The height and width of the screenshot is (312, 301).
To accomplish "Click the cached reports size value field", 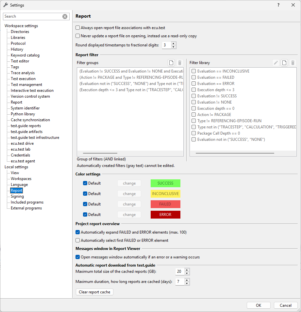I will coord(180,271).
